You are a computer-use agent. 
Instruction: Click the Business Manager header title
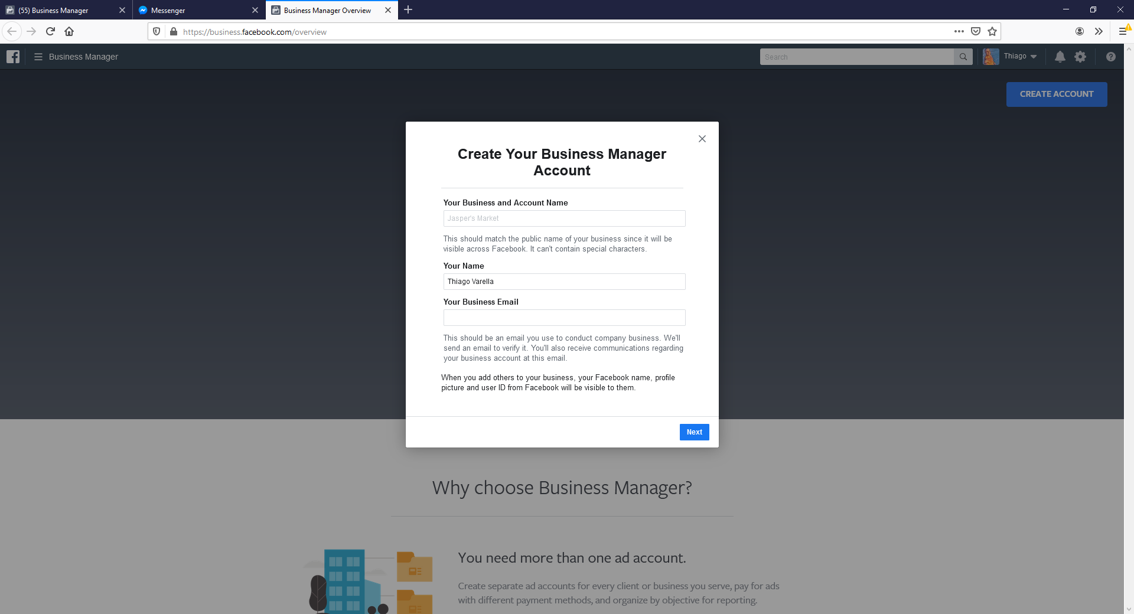tap(83, 57)
